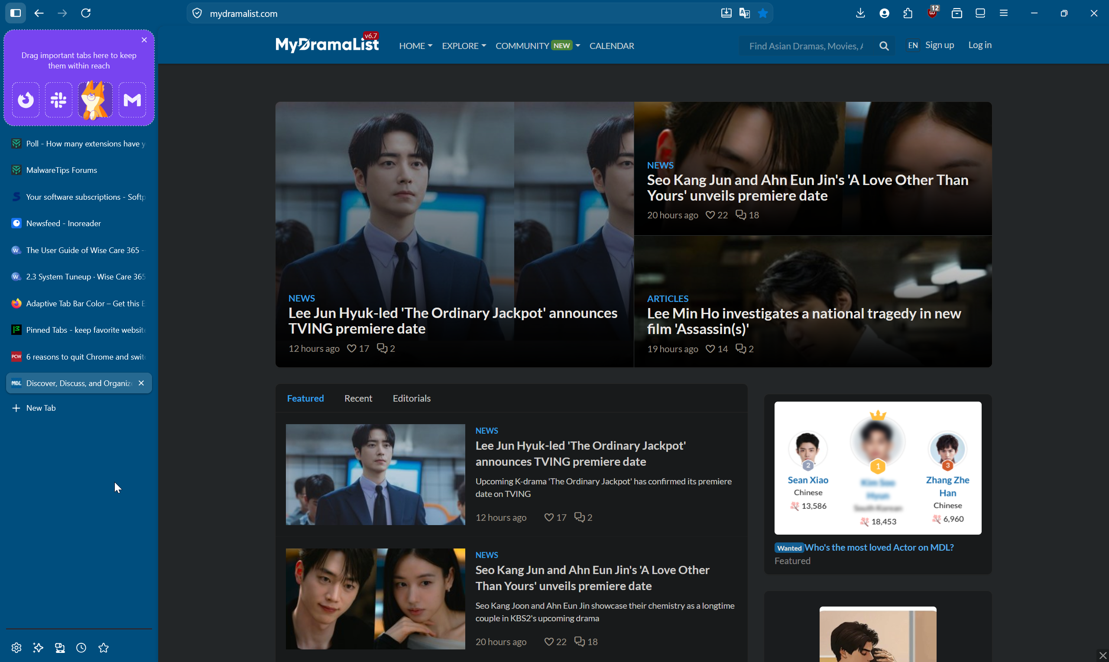Switch to the Adaptive Tab Bar Color tab

pyautogui.click(x=79, y=303)
